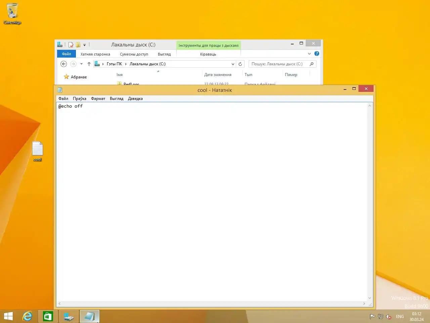This screenshot has height=323, width=430.
Task: Expand Explorer ribbon chevron
Action: (309, 53)
